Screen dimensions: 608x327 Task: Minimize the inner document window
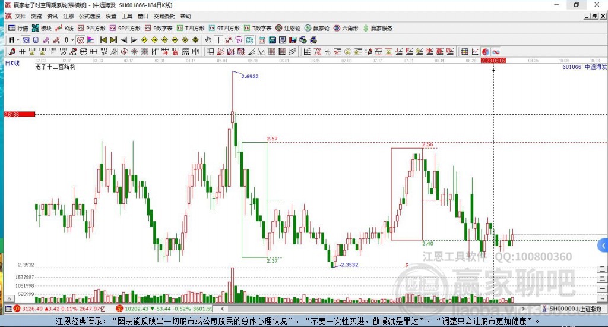(587, 16)
